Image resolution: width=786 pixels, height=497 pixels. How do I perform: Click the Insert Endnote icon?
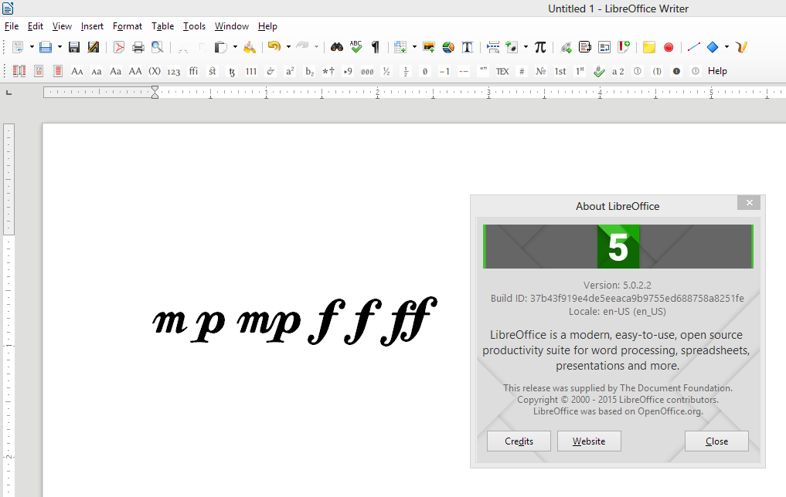click(x=604, y=47)
